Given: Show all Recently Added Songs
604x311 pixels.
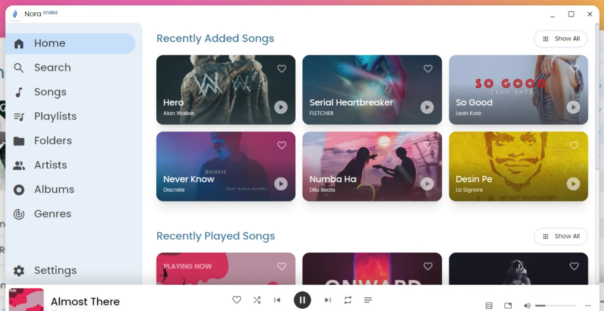Looking at the screenshot, I should [x=561, y=39].
